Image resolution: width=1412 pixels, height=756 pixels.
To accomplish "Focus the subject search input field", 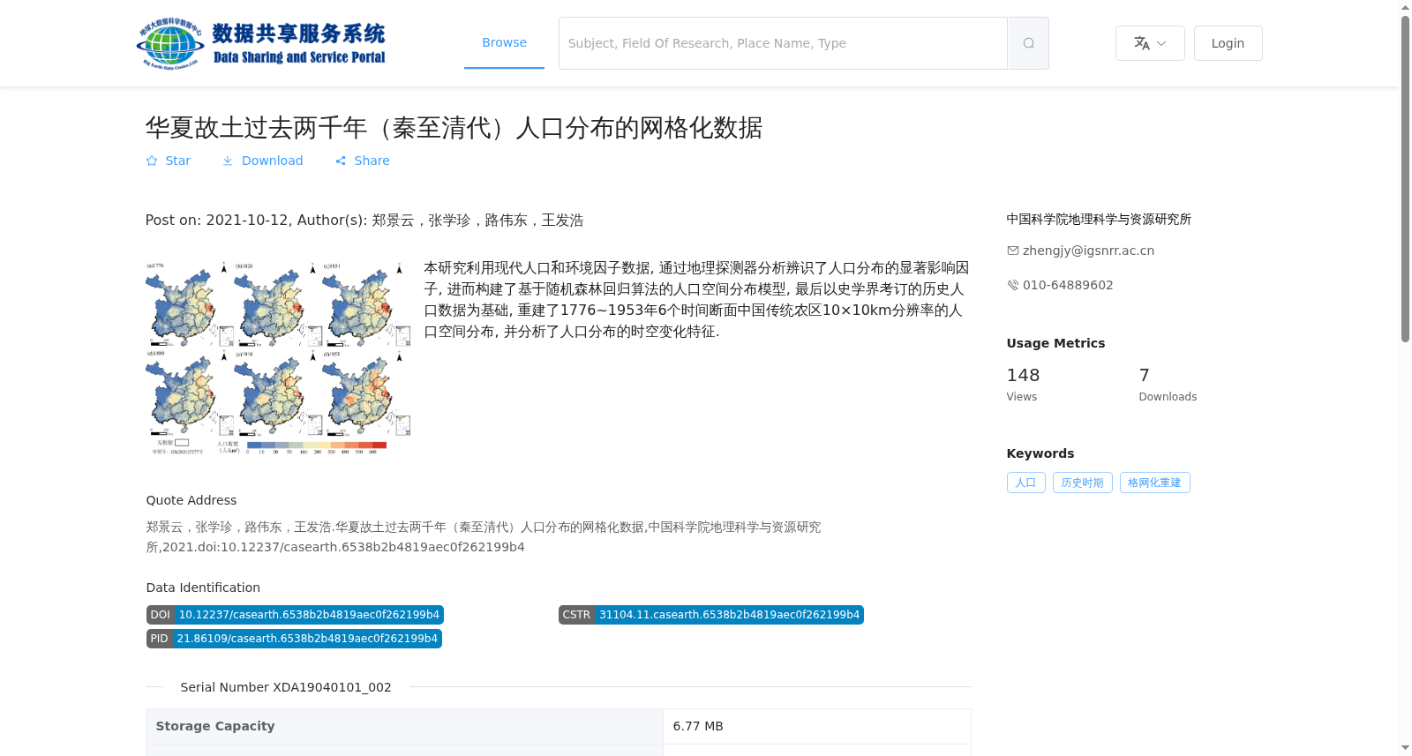I will pos(783,43).
